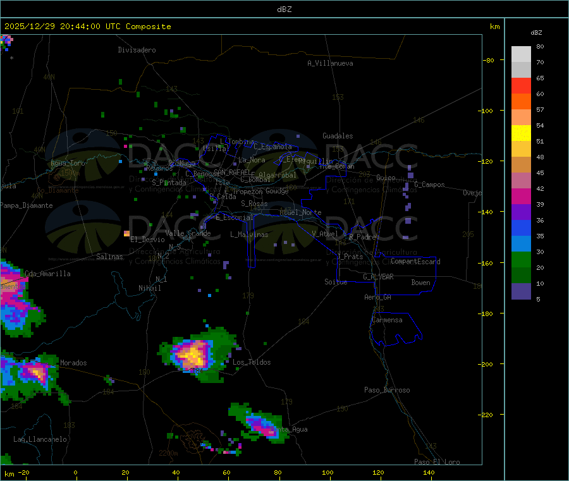This screenshot has height=481, width=569.
Task: Click the SAN_RAFAEL city label
Action: tap(232, 172)
